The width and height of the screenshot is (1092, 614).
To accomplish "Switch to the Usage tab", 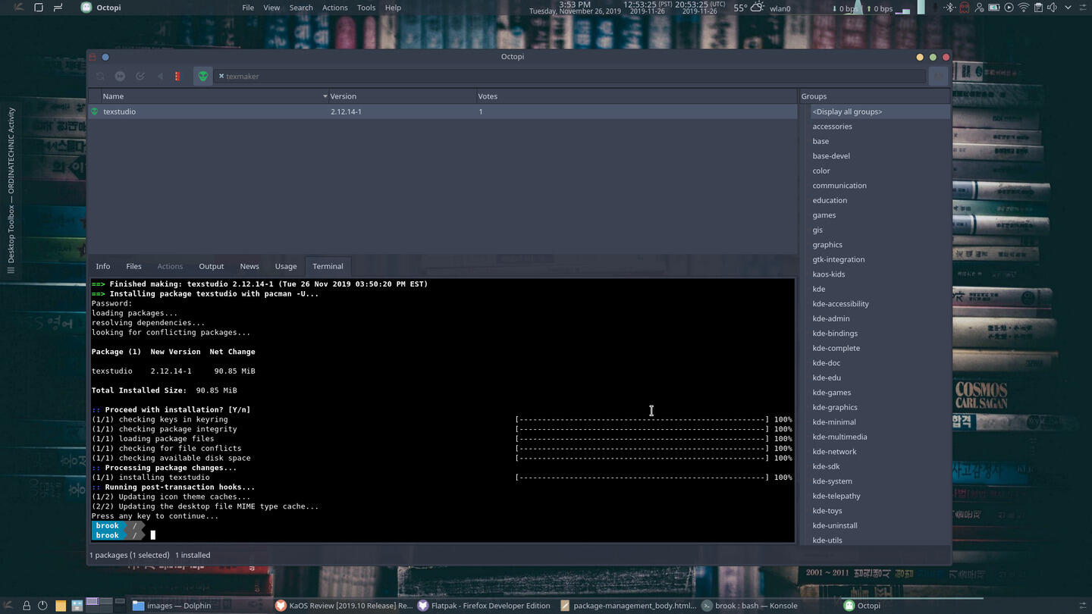I will click(x=286, y=266).
